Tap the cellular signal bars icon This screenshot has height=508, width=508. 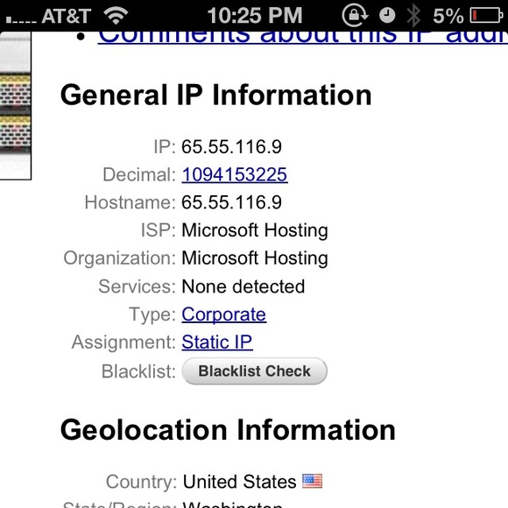[21, 19]
